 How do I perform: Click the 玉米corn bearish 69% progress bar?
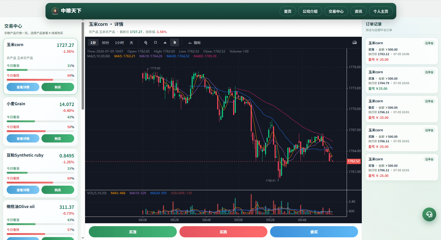point(40,80)
